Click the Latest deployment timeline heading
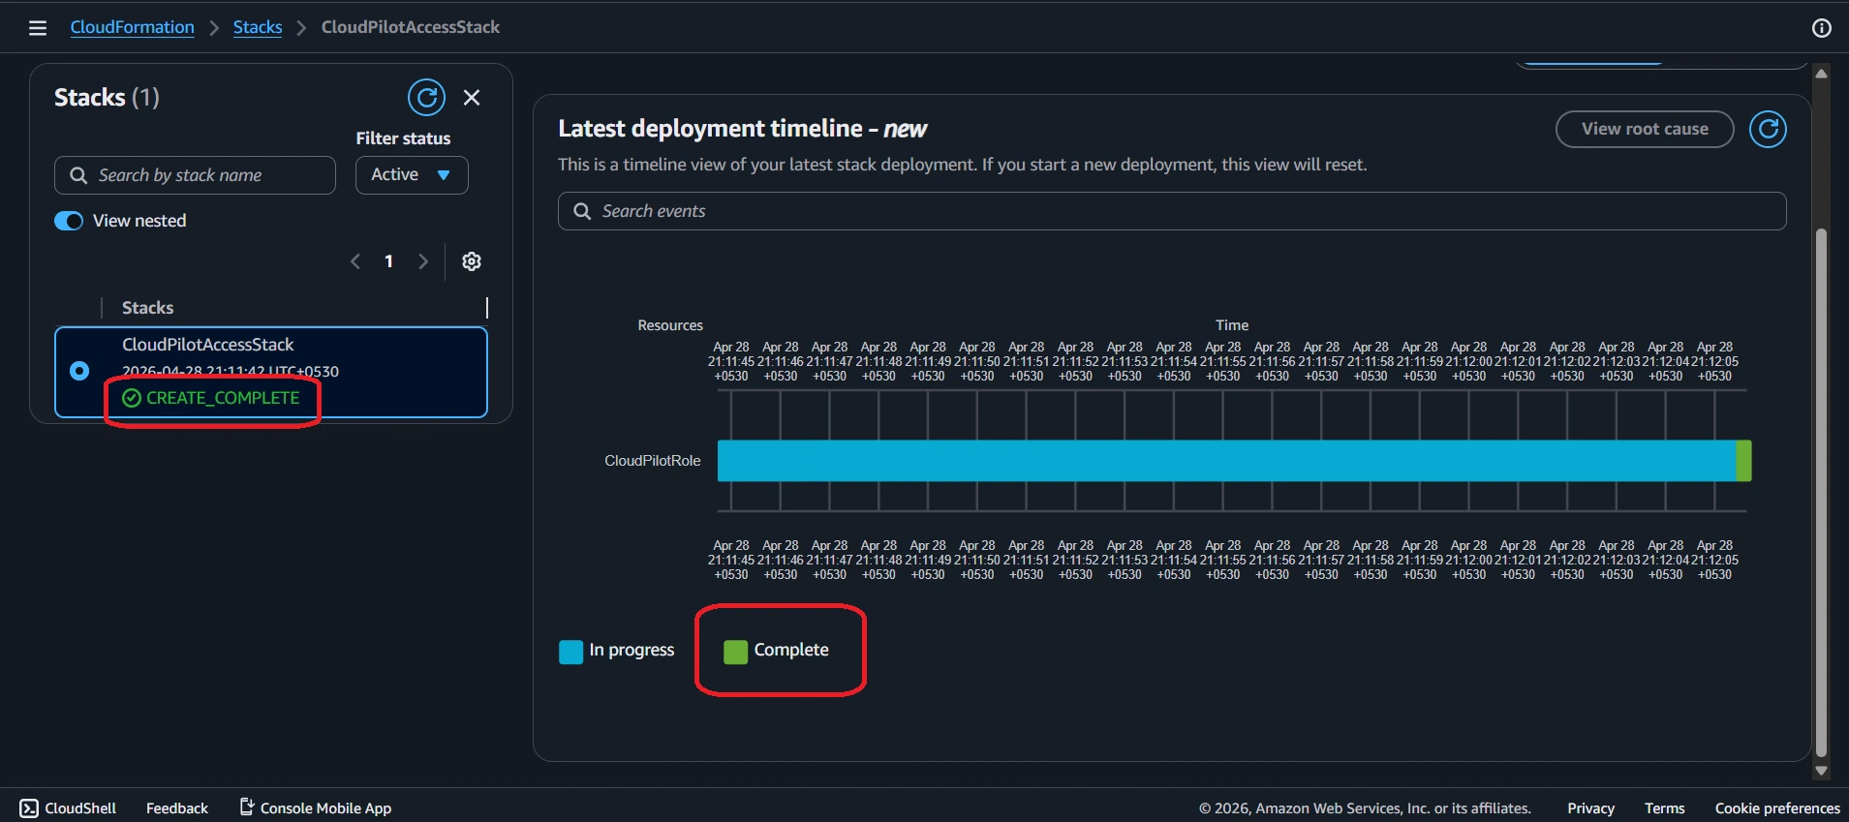 [742, 129]
